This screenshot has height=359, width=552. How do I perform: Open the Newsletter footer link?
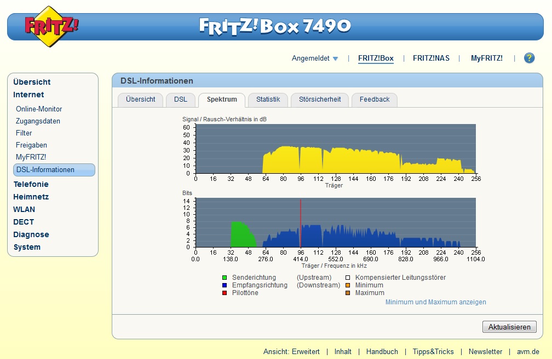[x=485, y=352]
